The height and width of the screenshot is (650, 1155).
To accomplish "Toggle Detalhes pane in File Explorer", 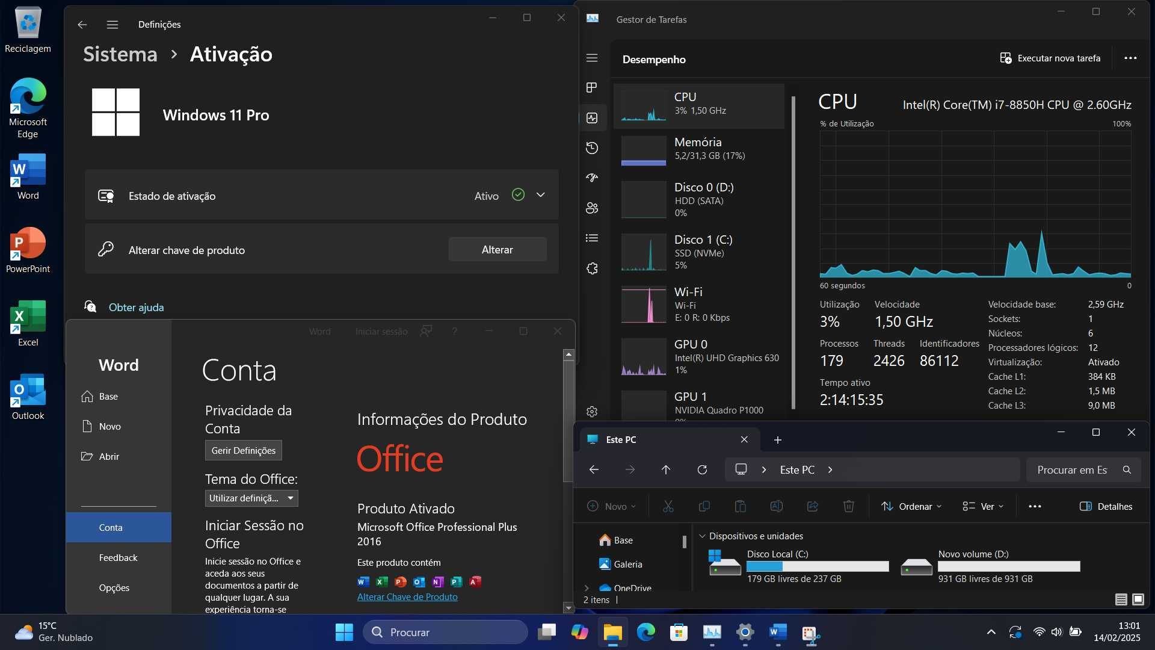I will coord(1106,507).
